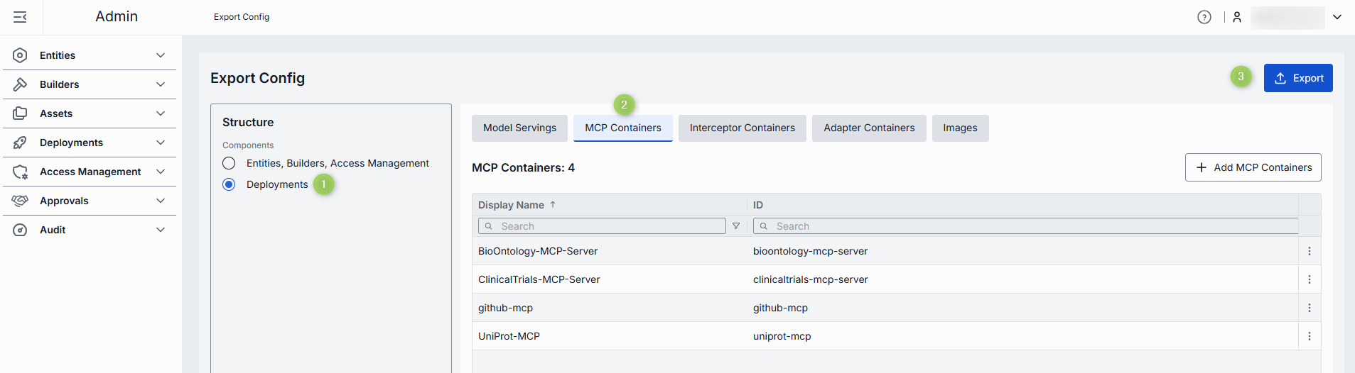
Task: Open row actions menu for ClinicalTrials-MCP-Server
Action: [1309, 279]
